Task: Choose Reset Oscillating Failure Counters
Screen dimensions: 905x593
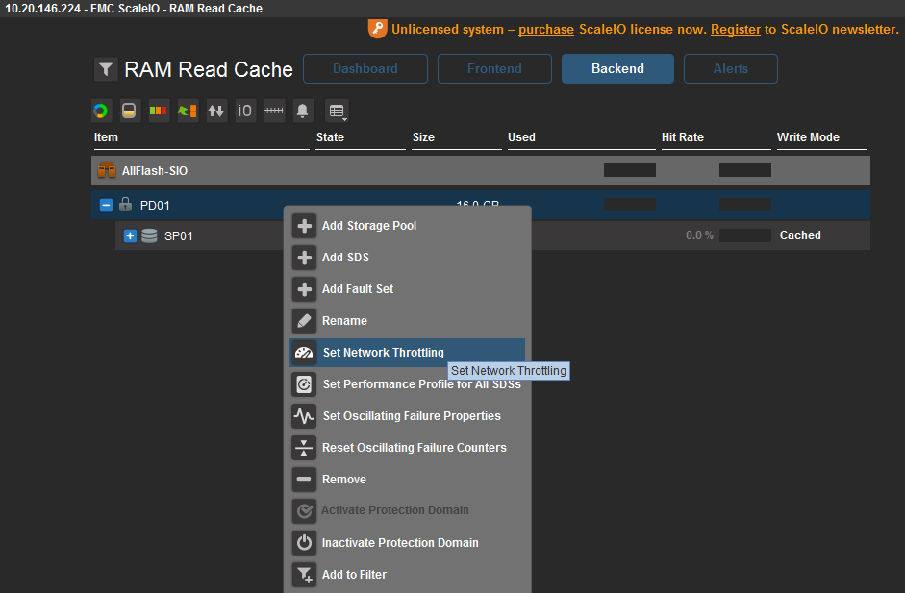Action: click(408, 448)
